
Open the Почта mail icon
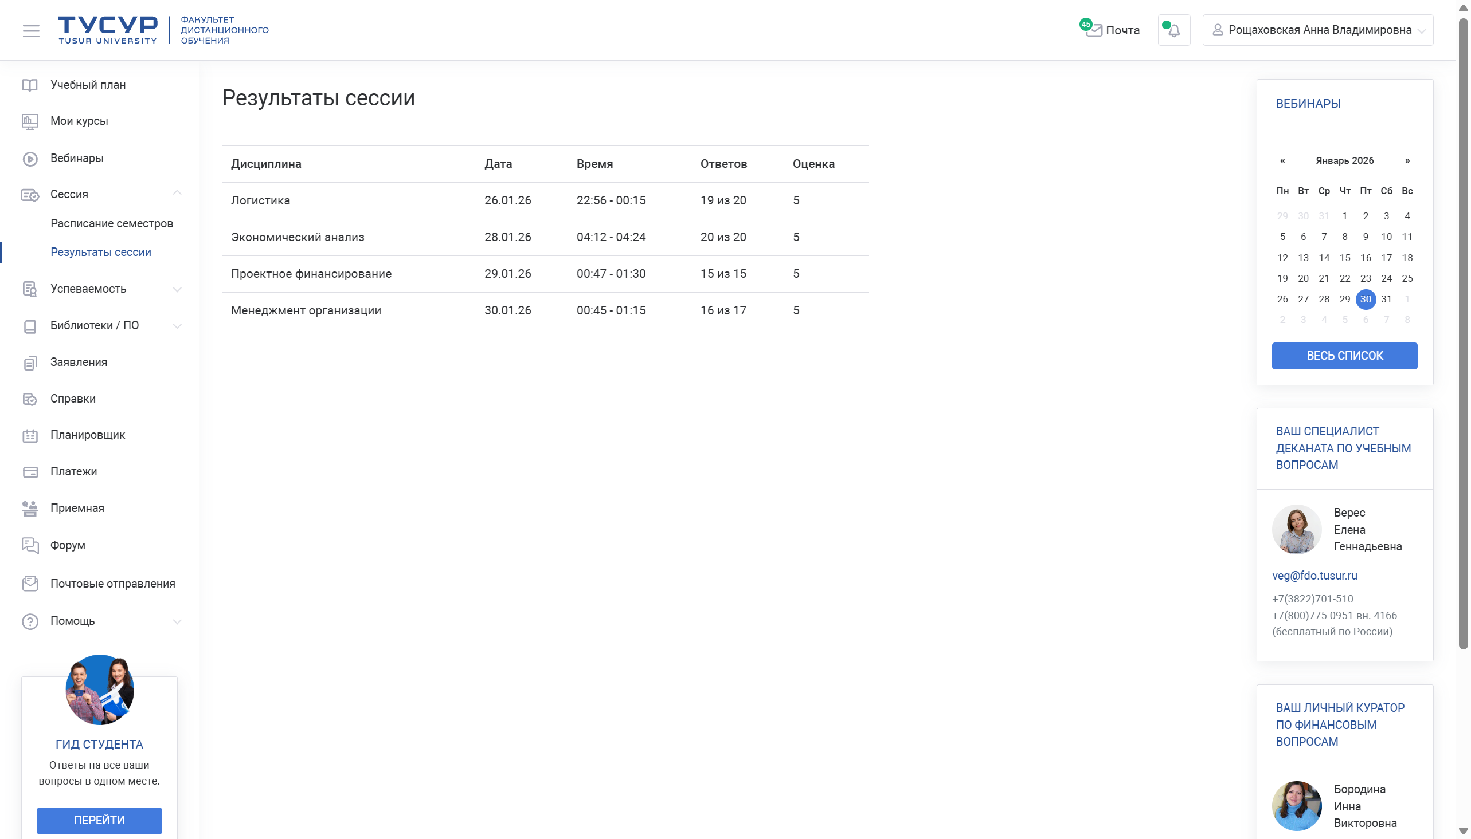coord(1094,30)
